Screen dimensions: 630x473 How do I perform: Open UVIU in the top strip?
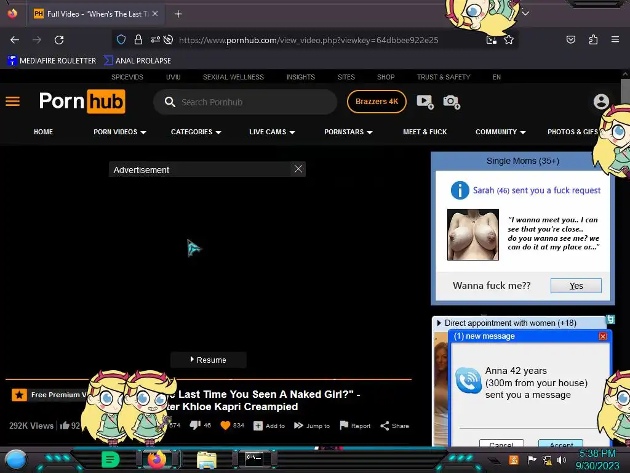pyautogui.click(x=173, y=77)
